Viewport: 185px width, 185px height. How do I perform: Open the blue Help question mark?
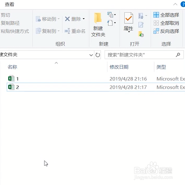click(183, 4)
